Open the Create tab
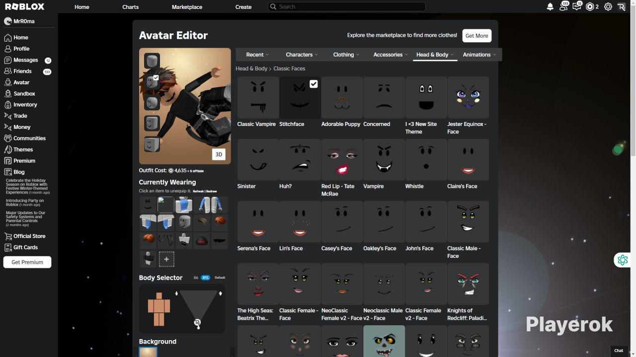This screenshot has height=357, width=636. tap(243, 7)
